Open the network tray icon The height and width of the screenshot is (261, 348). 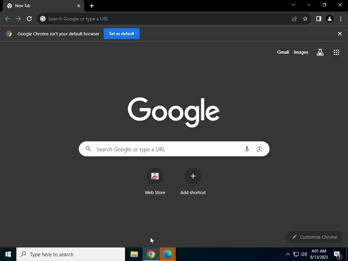(x=296, y=254)
